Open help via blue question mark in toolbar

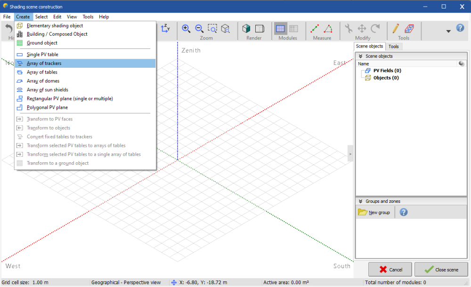click(x=460, y=28)
